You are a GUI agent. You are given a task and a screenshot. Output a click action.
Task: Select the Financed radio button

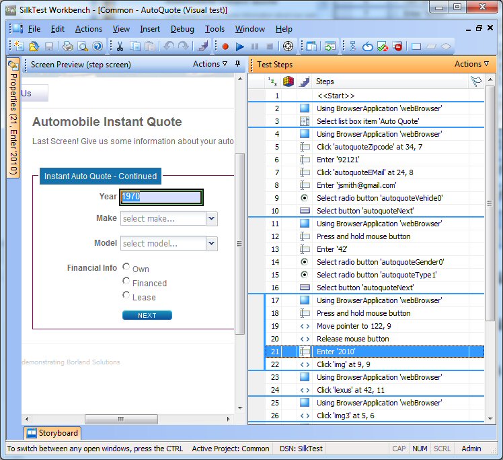(x=126, y=282)
